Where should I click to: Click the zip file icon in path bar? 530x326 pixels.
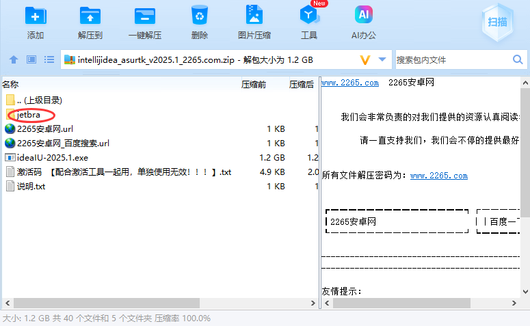(70, 59)
